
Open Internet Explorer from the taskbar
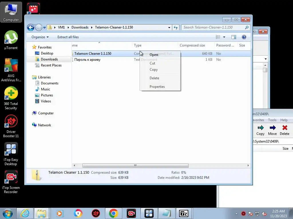click(x=25, y=213)
